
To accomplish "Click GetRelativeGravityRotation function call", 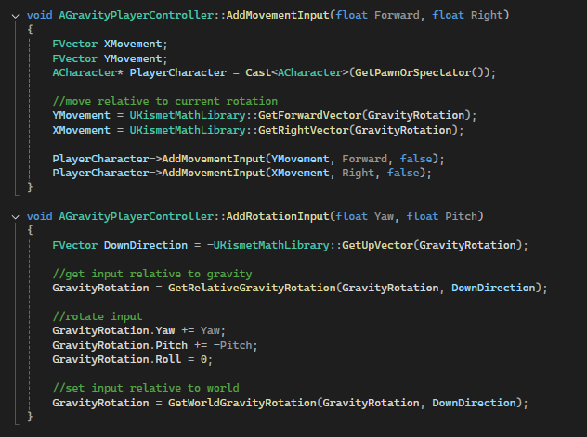I will (252, 288).
